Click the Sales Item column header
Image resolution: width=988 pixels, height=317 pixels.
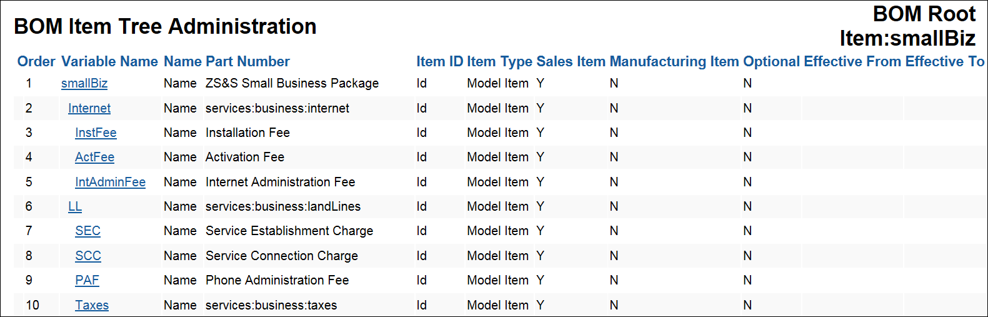pyautogui.click(x=571, y=61)
